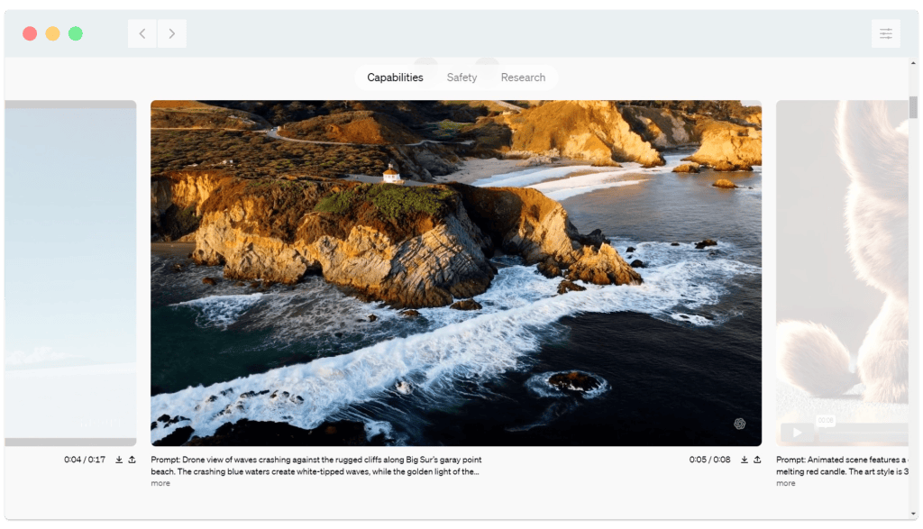
Task: Play the animated candle scene video
Action: [x=797, y=433]
